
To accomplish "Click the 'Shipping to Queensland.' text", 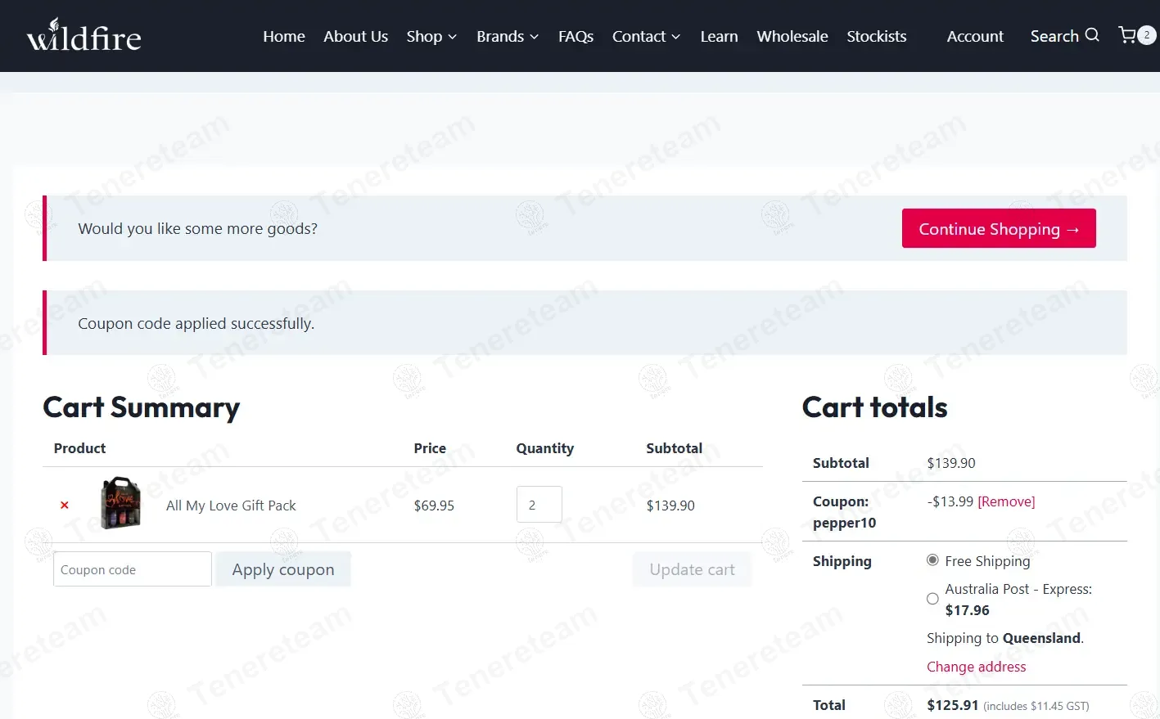I will tap(1005, 638).
